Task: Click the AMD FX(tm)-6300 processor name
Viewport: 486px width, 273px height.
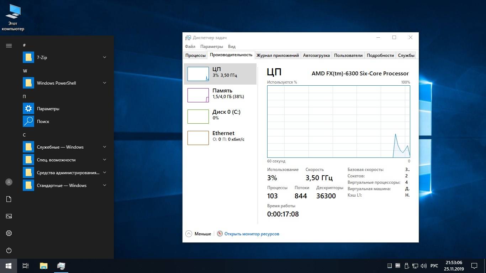Action: tap(360, 74)
